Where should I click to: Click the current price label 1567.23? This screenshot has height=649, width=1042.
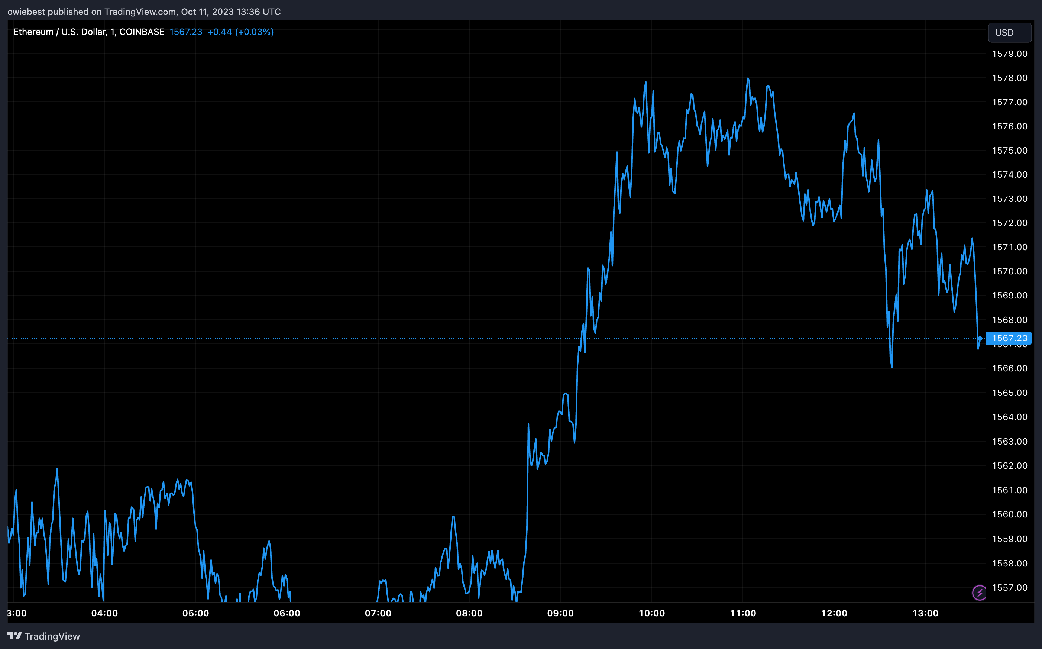point(1009,338)
